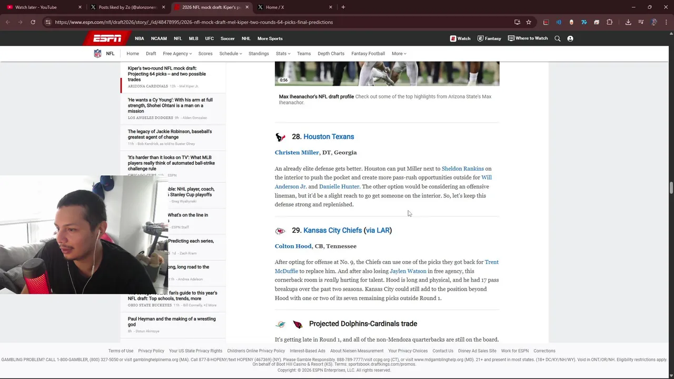Play the Max Iheanachor draft profile video
This screenshot has width=674, height=379.
click(x=387, y=73)
